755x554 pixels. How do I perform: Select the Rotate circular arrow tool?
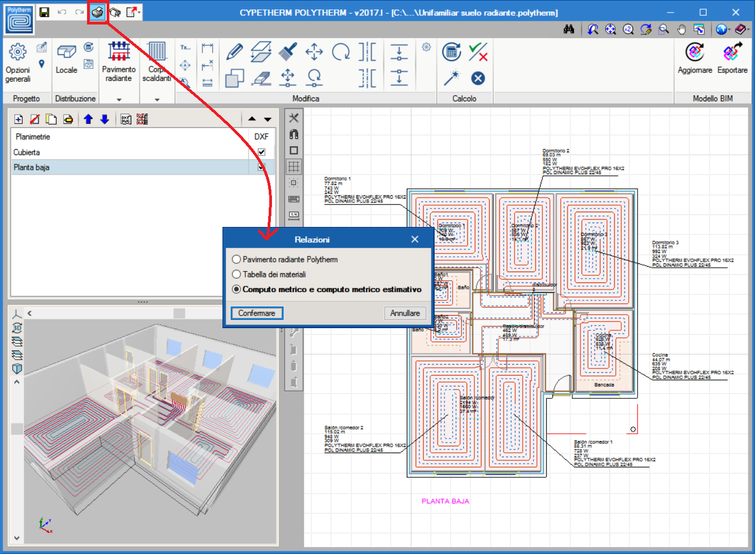click(x=341, y=52)
